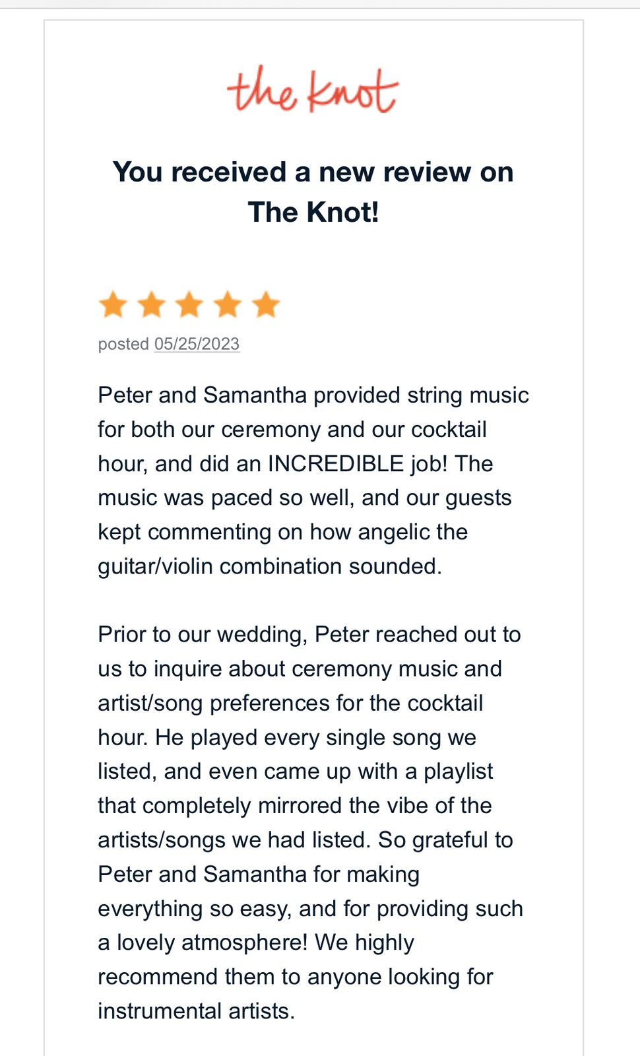Click the 'a lovely atmosphere! We highly' line

pyautogui.click(x=256, y=942)
